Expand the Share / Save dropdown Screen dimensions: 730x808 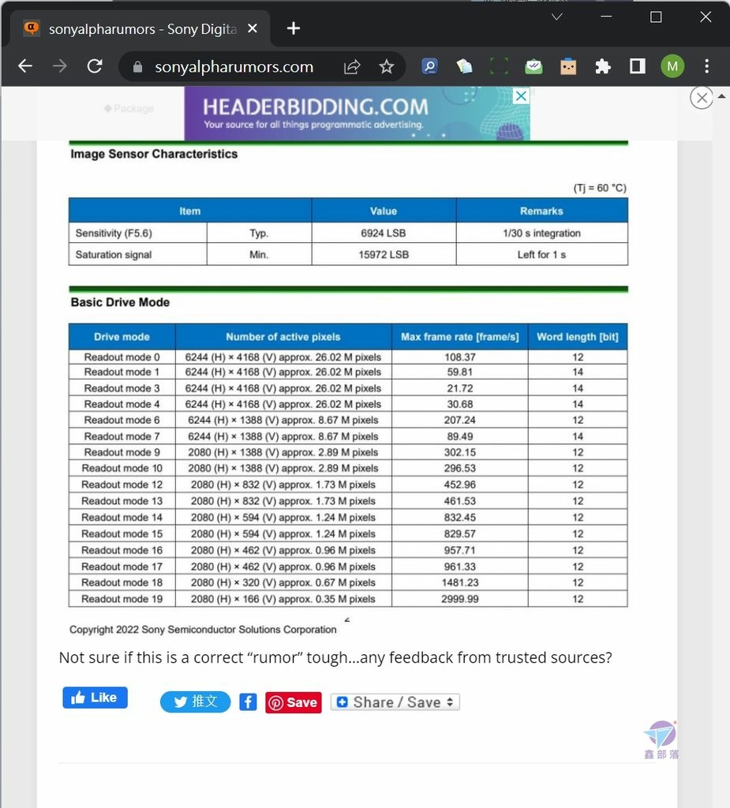395,702
